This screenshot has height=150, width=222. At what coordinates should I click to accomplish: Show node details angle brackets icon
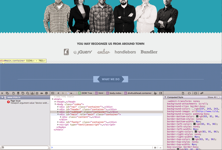click(189, 93)
